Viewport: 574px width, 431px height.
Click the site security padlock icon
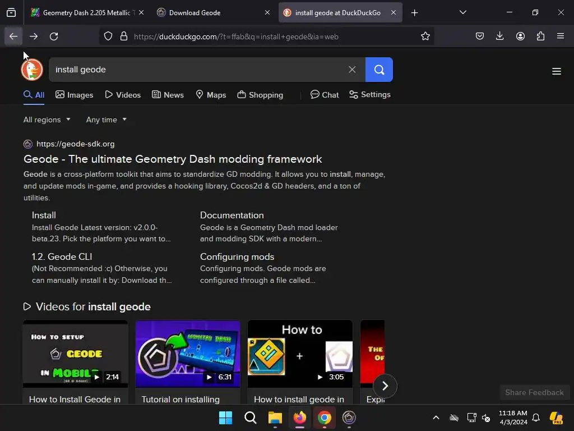coord(124,36)
